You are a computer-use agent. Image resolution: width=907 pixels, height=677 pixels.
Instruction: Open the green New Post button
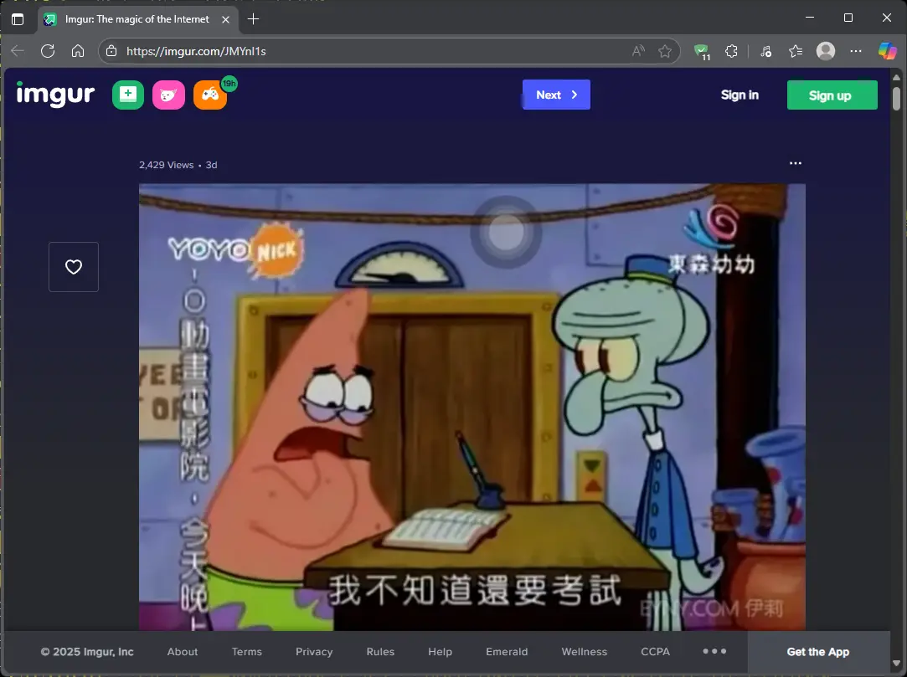click(128, 95)
